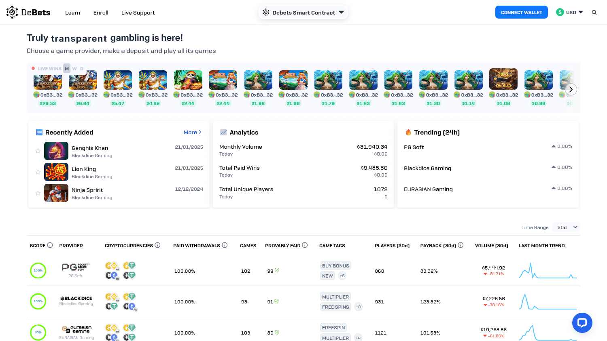Click the Connect Wallet button

521,12
